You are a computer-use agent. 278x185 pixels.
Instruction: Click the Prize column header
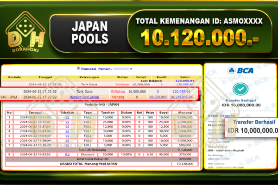(150, 112)
